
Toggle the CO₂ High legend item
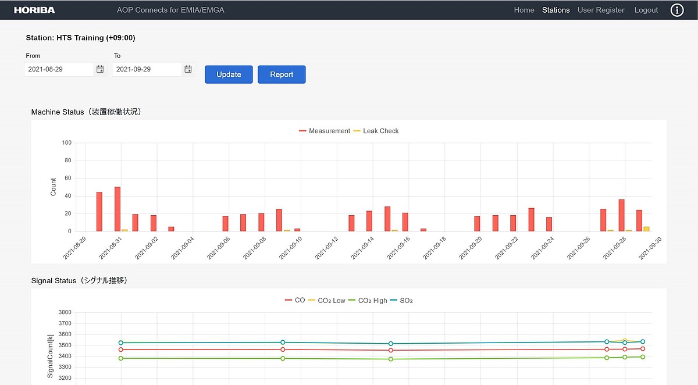pyautogui.click(x=368, y=300)
